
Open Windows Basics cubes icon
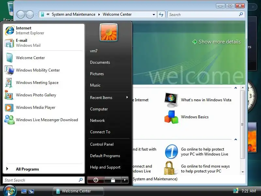[x=171, y=117]
